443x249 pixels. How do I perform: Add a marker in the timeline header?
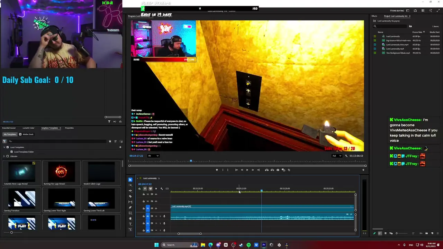point(156,188)
